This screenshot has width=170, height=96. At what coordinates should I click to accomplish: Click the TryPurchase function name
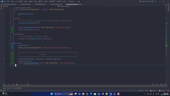[29, 27]
